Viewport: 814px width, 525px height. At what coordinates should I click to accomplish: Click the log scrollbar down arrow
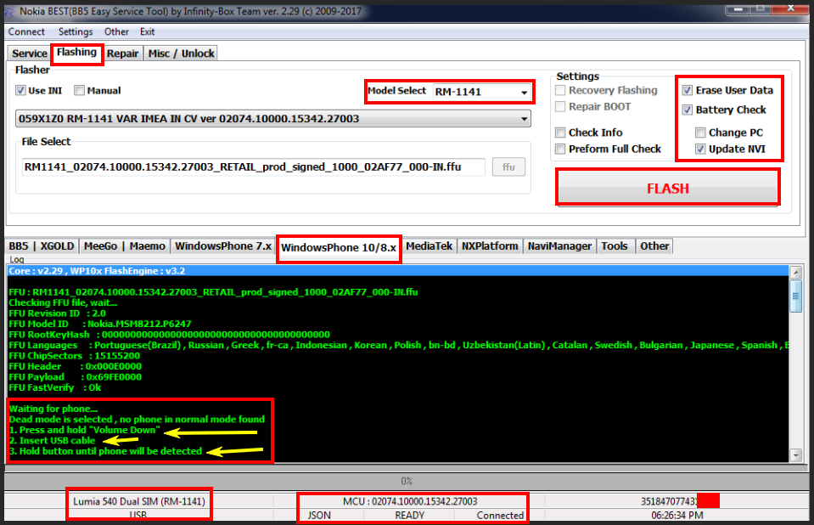click(x=796, y=455)
